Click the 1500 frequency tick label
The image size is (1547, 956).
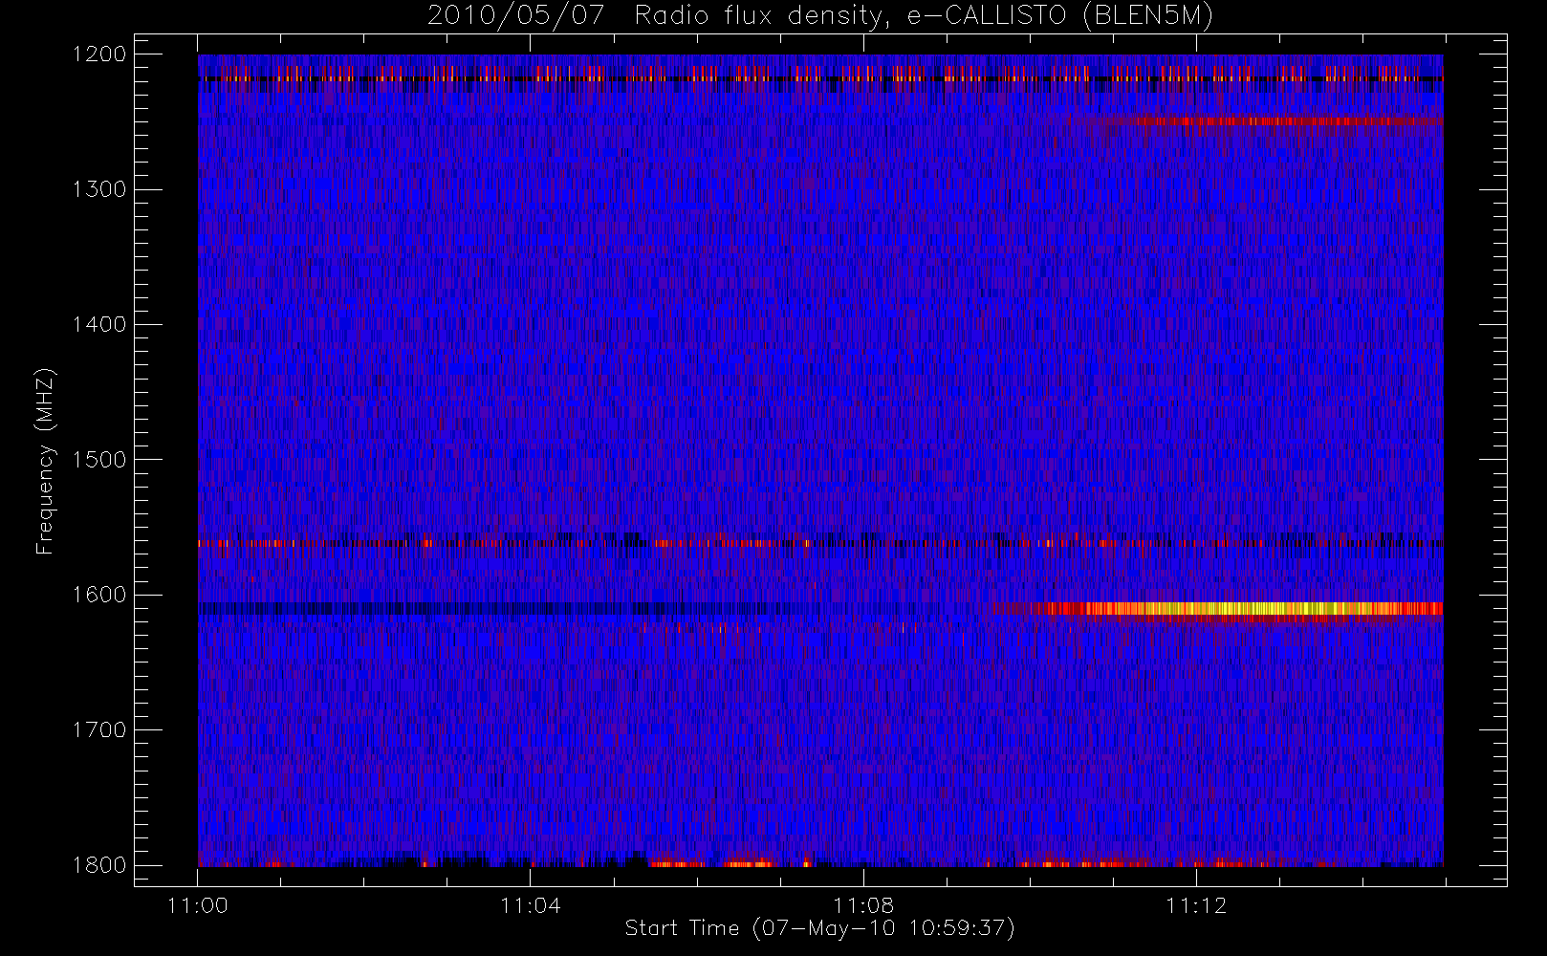(99, 459)
